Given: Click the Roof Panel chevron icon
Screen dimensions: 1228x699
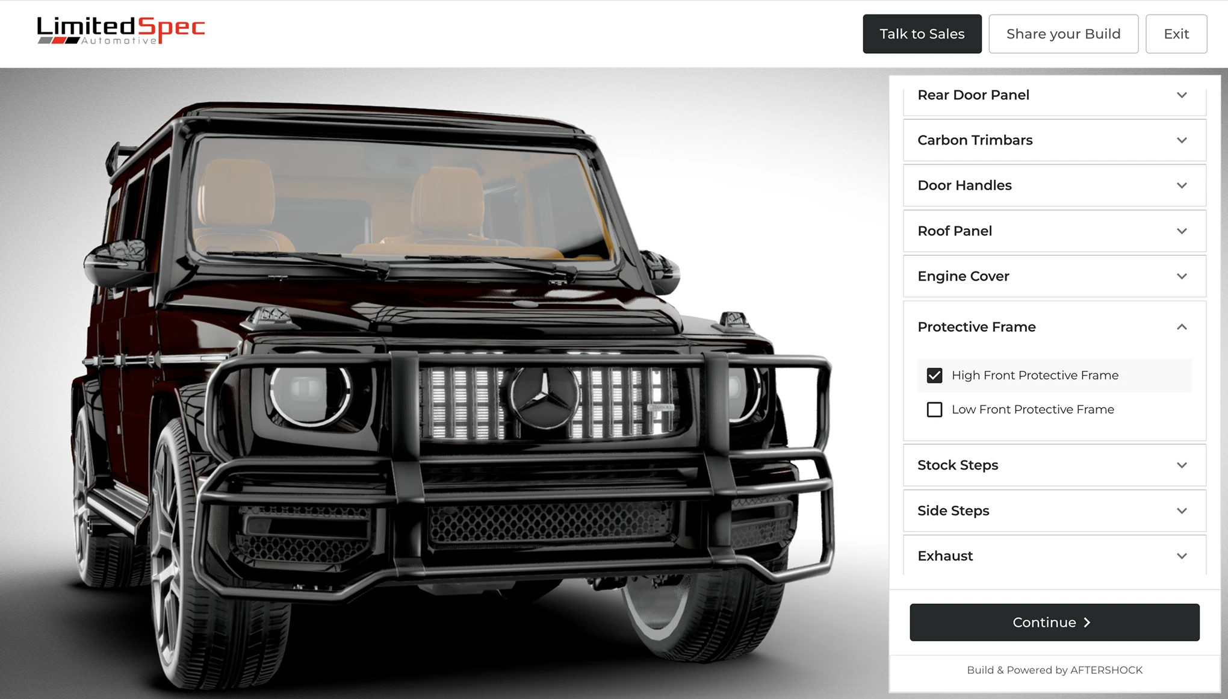Looking at the screenshot, I should point(1182,231).
